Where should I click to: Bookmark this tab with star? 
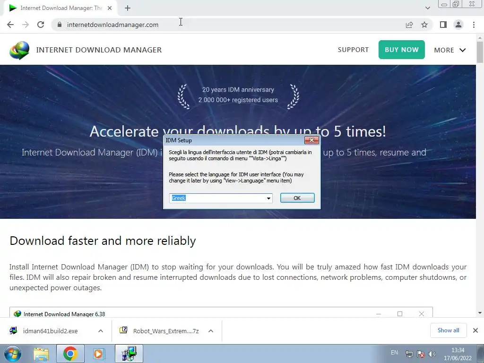point(424,25)
